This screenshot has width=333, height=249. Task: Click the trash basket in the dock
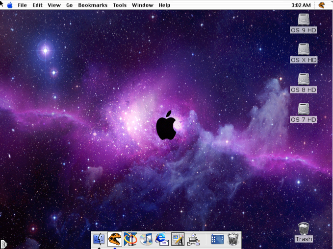tap(233, 239)
